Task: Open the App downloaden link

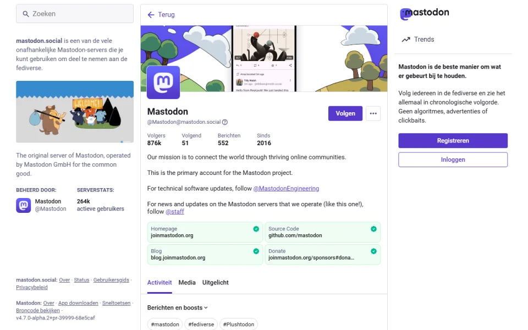Action: [x=78, y=303]
